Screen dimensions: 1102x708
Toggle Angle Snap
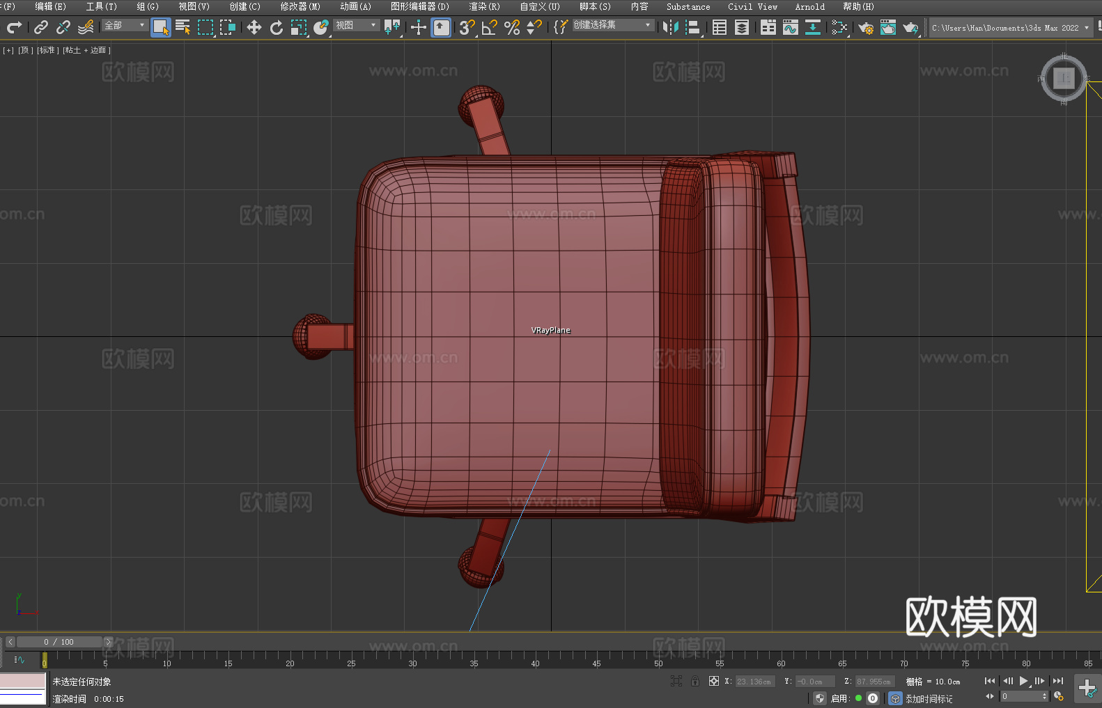(489, 27)
